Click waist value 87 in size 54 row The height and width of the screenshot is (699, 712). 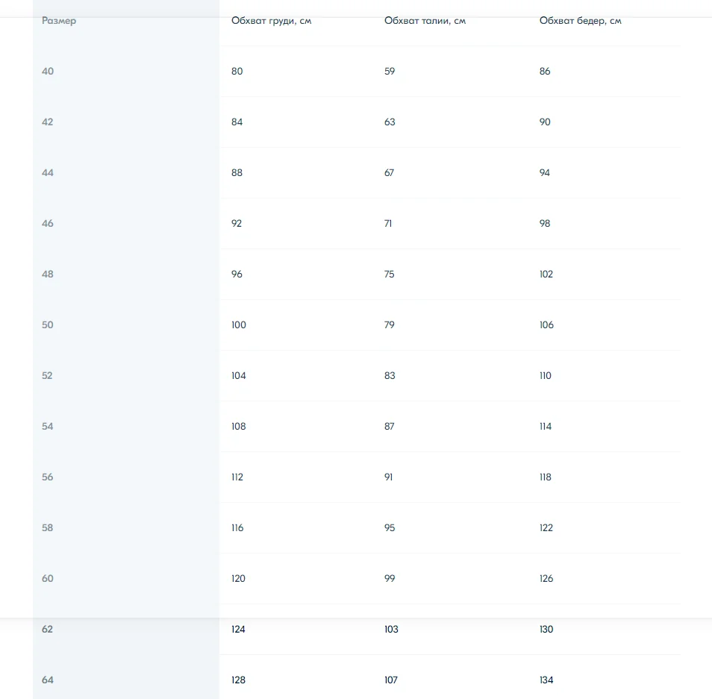[x=389, y=426]
